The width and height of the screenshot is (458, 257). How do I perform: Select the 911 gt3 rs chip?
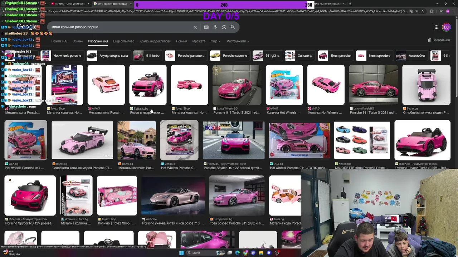click(267, 56)
